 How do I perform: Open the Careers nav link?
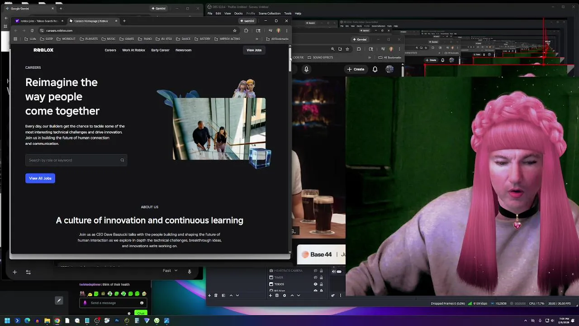coord(110,50)
